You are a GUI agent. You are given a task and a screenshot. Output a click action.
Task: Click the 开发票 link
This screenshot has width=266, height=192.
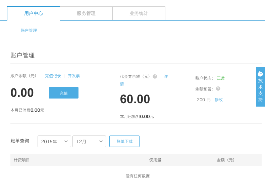tap(74, 76)
